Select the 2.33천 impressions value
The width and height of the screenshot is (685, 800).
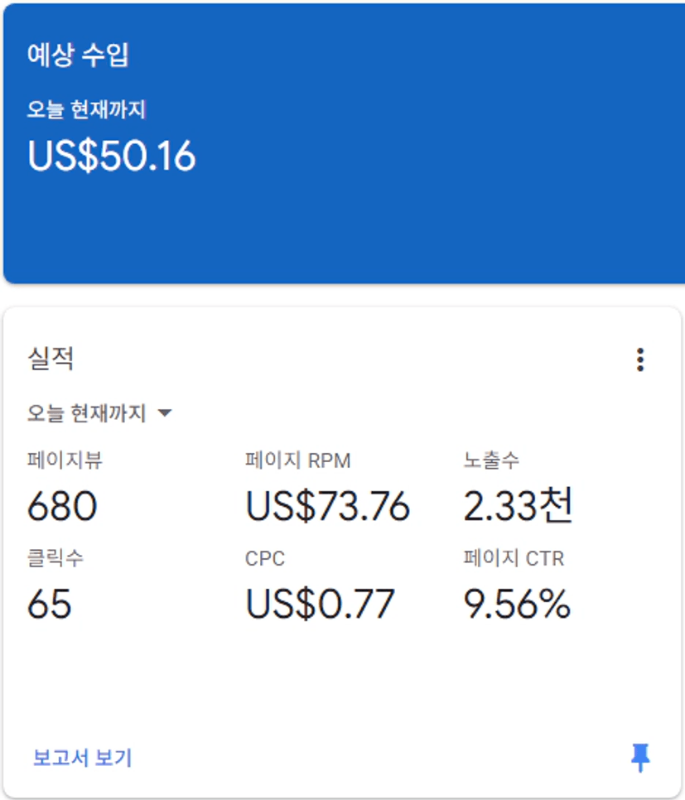(x=518, y=506)
